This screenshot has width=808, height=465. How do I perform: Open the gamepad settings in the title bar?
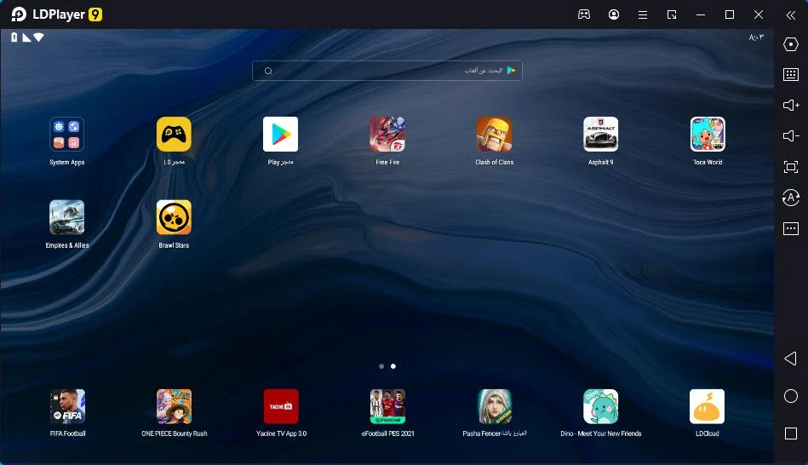point(584,14)
